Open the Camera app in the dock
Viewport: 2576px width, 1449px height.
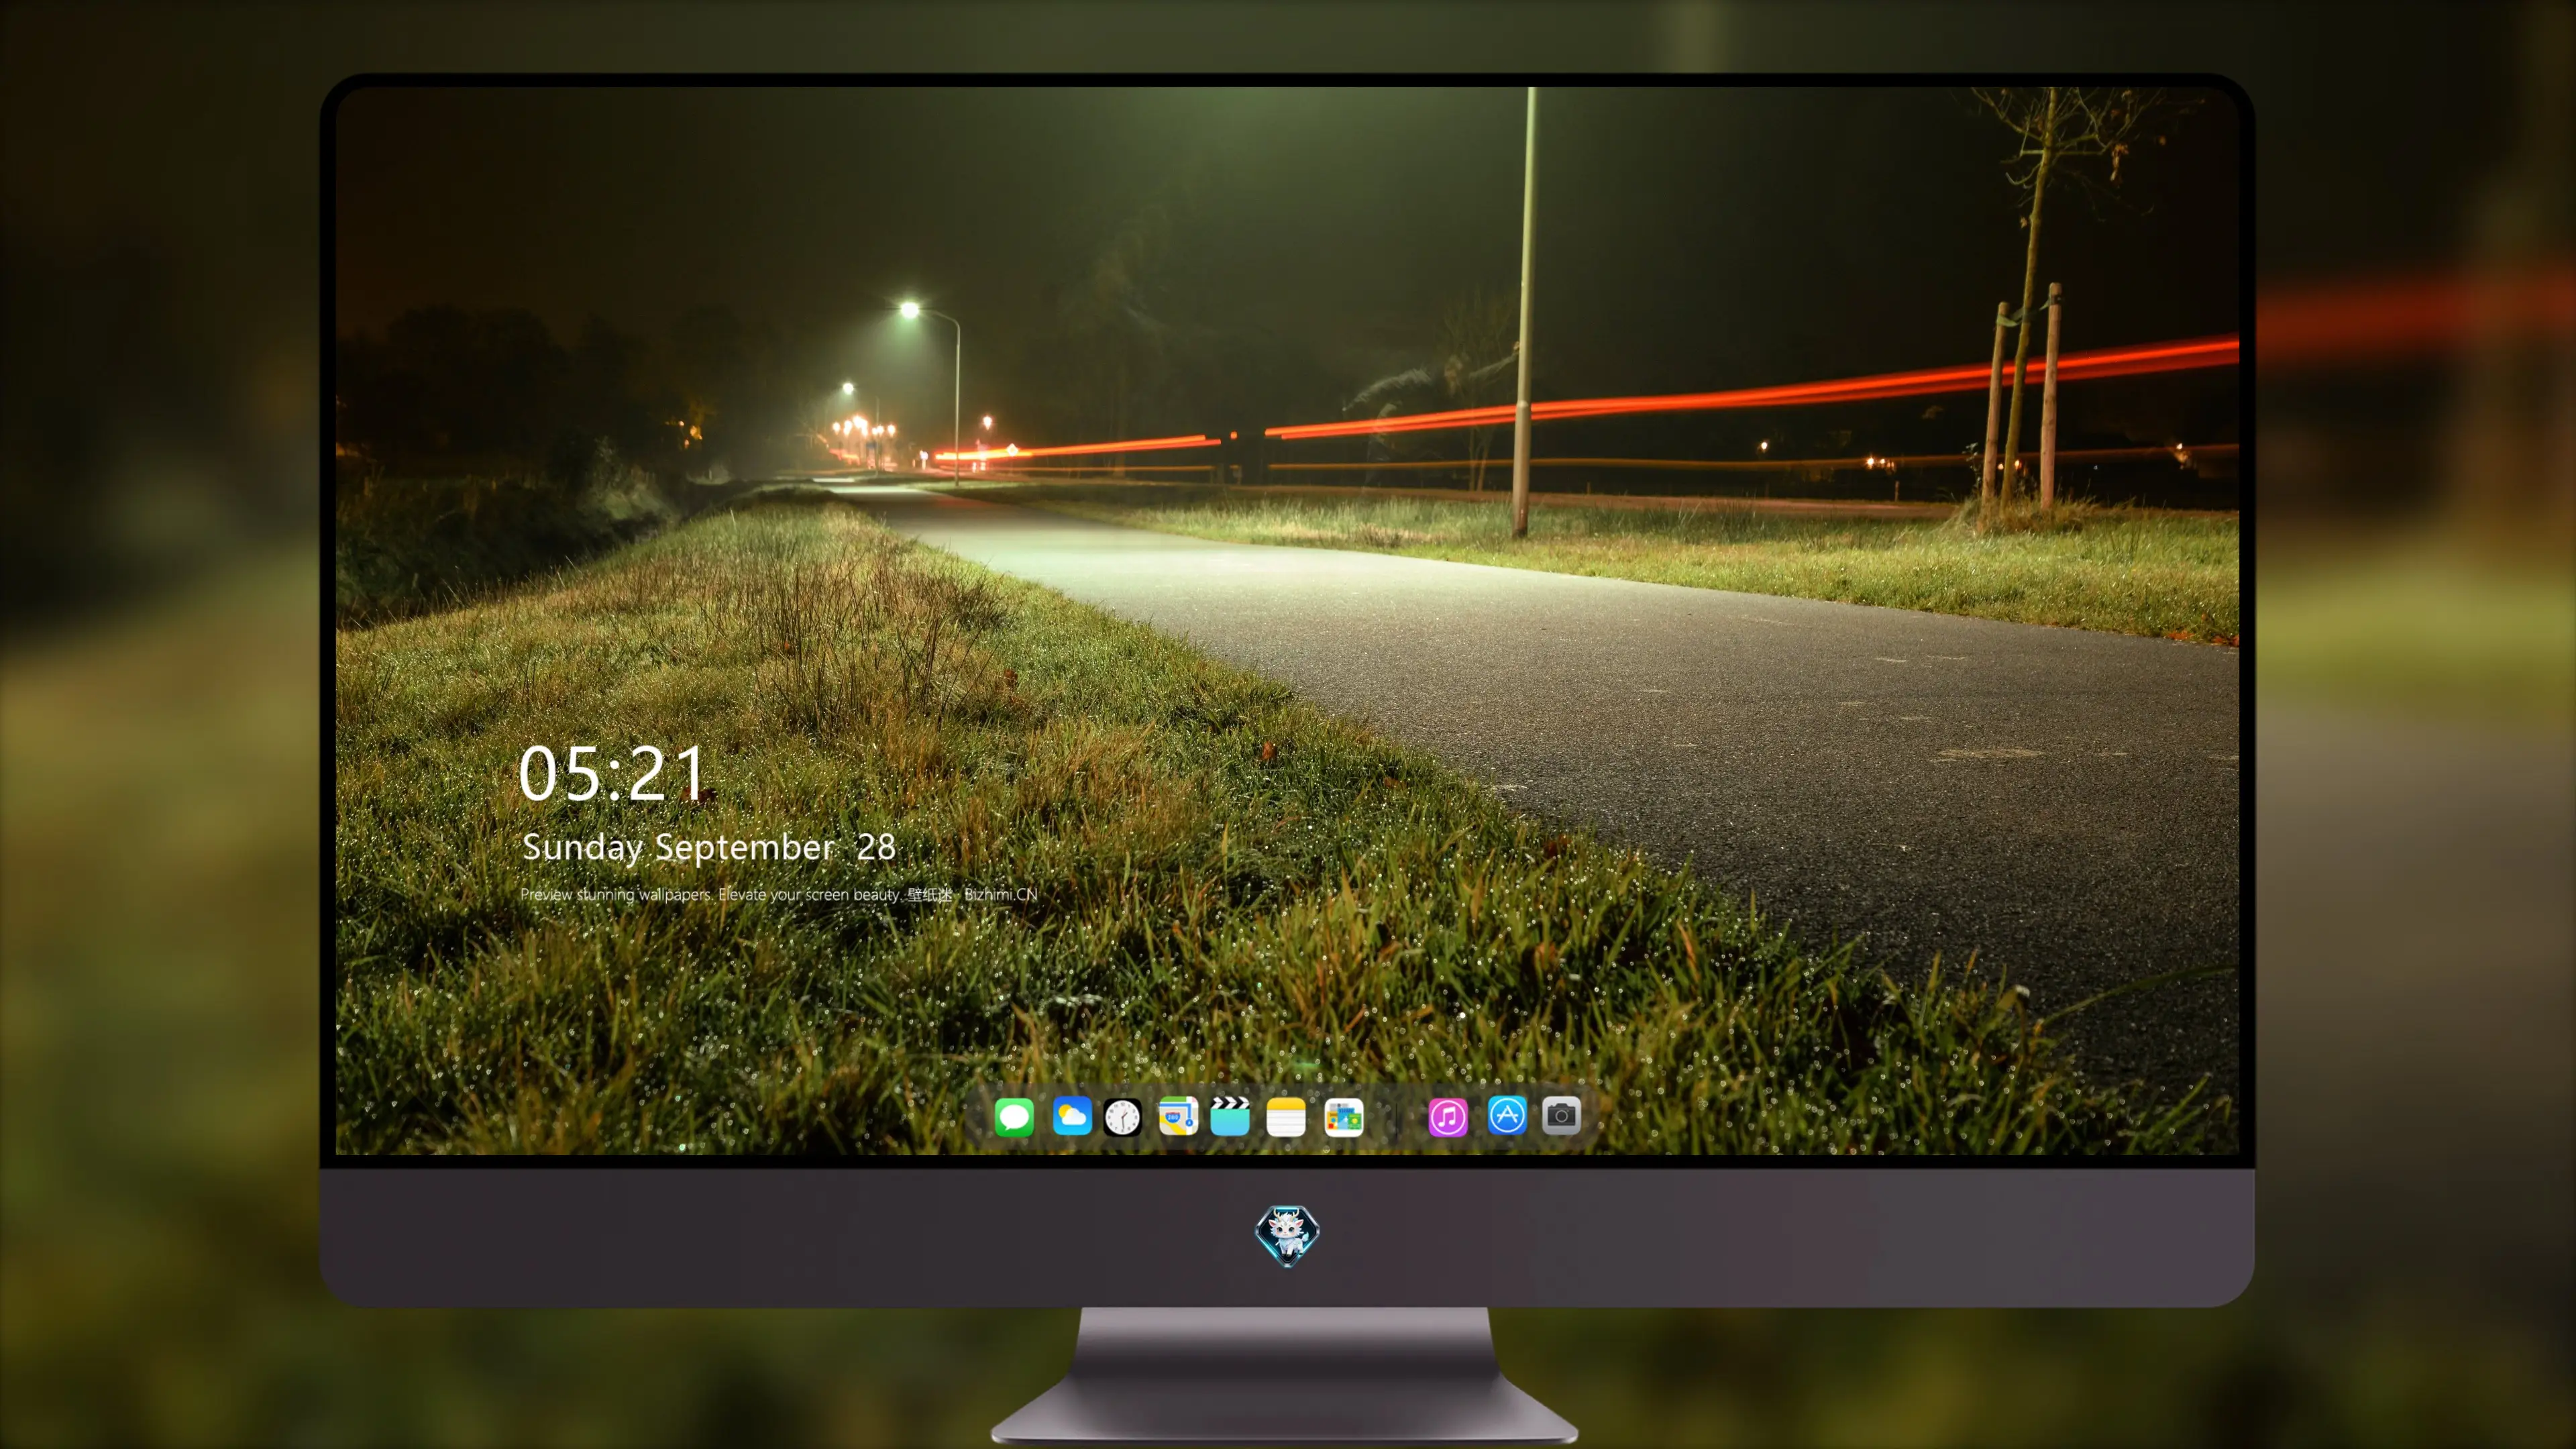(x=1561, y=1115)
